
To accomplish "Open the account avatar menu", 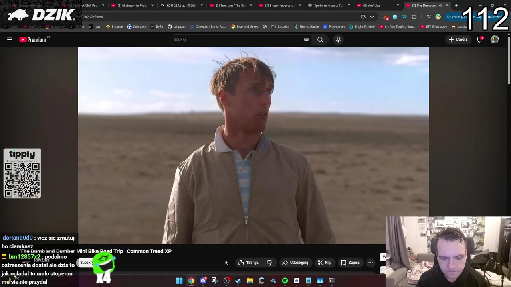I will 495,39.
